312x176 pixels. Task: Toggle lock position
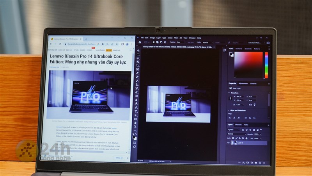pos(239,138)
